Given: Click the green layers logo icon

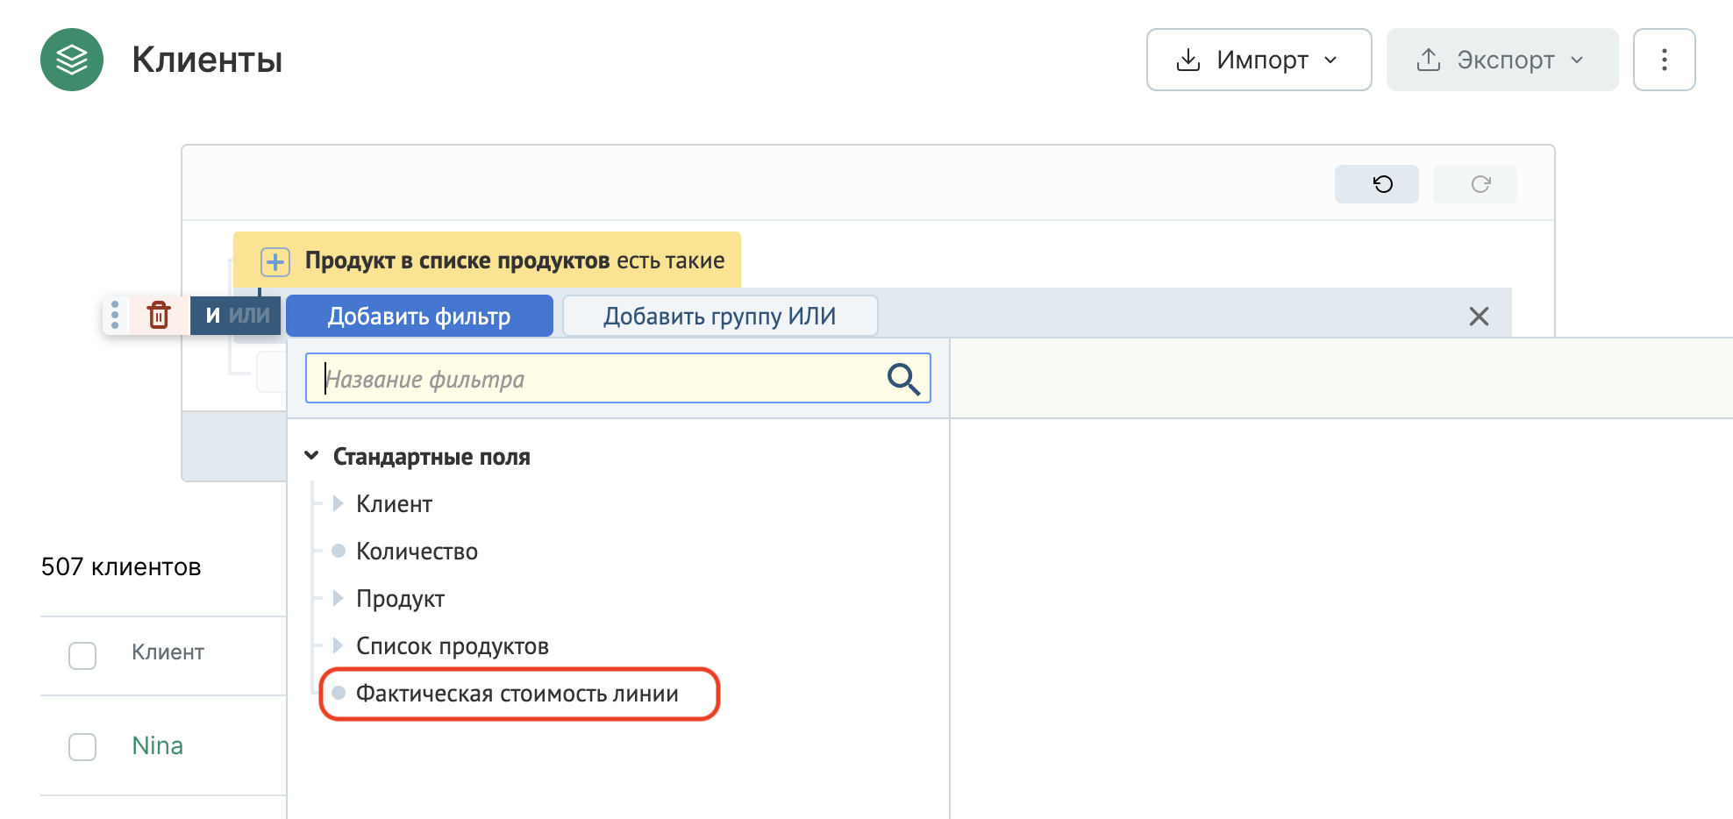Looking at the screenshot, I should (x=72, y=60).
